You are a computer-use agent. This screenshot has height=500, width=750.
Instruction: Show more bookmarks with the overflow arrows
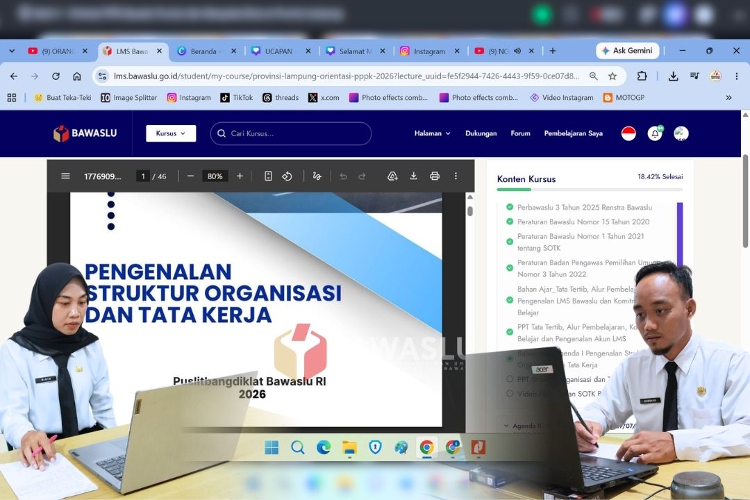click(x=728, y=98)
